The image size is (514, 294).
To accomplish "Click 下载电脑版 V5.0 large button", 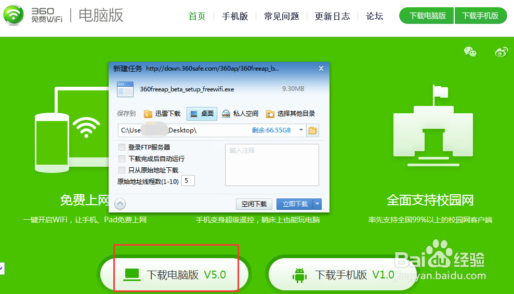I will coord(175,275).
